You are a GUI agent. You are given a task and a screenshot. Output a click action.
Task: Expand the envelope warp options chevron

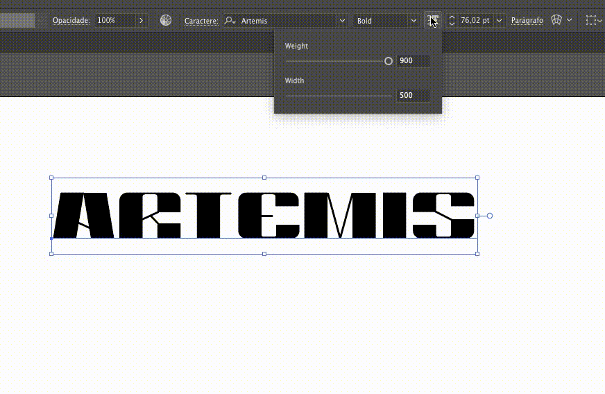click(570, 20)
